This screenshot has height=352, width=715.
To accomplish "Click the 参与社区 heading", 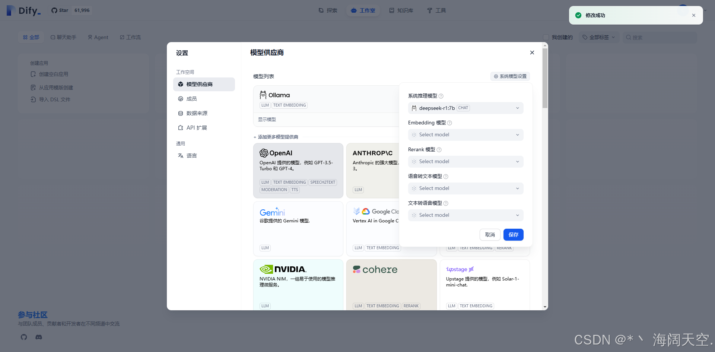I will click(x=33, y=315).
